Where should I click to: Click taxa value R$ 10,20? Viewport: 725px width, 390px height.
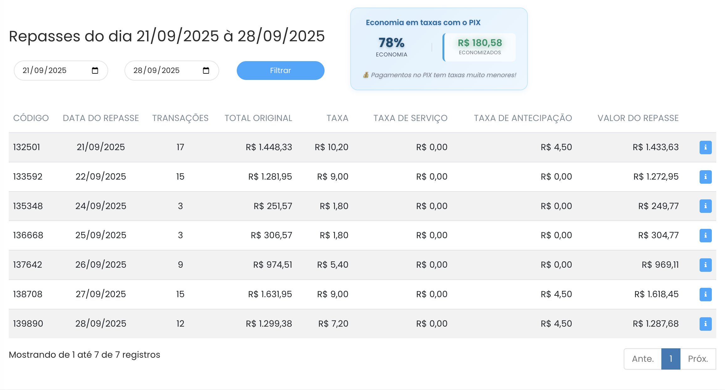pos(331,147)
